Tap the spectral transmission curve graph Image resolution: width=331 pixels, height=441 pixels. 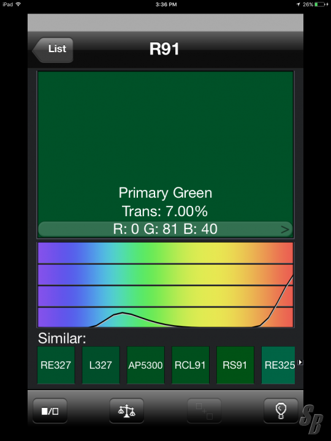[165, 285]
